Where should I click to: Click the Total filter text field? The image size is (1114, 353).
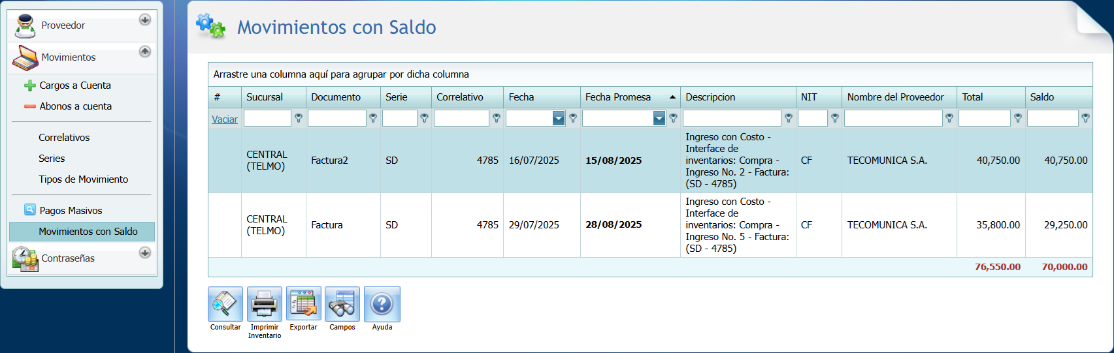(x=985, y=118)
